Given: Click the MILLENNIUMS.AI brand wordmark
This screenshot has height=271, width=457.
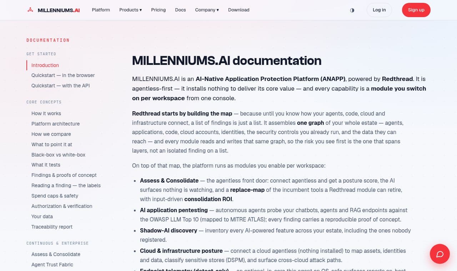Looking at the screenshot, I should [x=59, y=10].
